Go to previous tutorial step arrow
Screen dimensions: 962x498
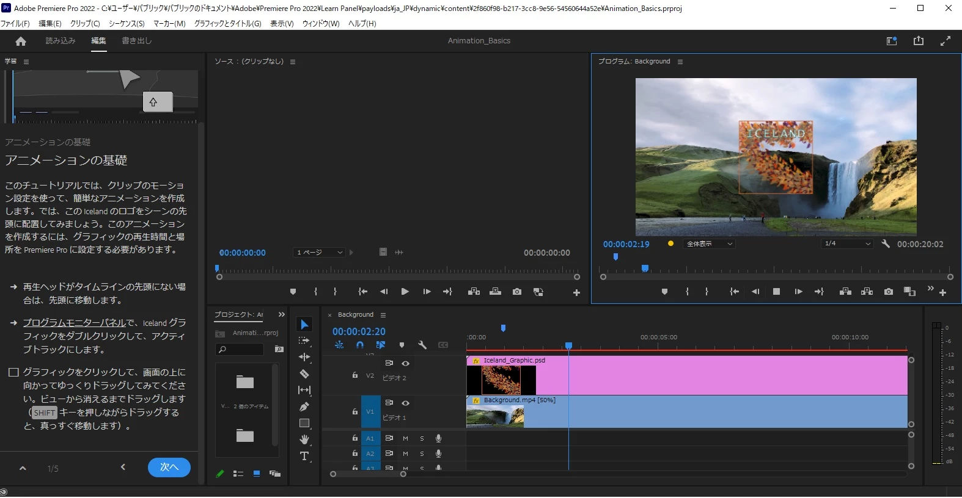pos(123,467)
